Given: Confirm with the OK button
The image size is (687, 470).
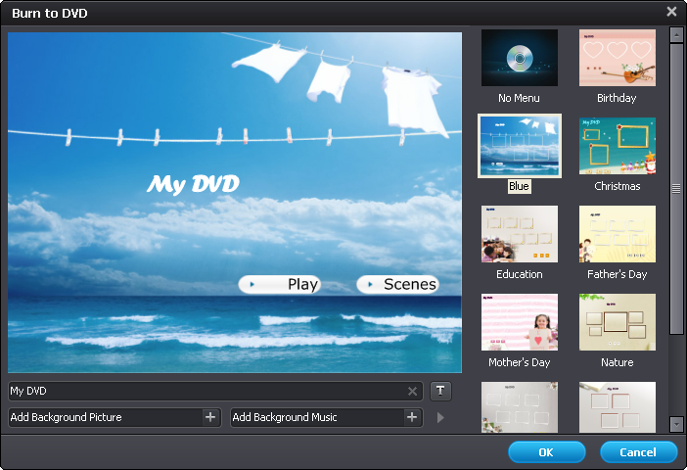Looking at the screenshot, I should [546, 452].
